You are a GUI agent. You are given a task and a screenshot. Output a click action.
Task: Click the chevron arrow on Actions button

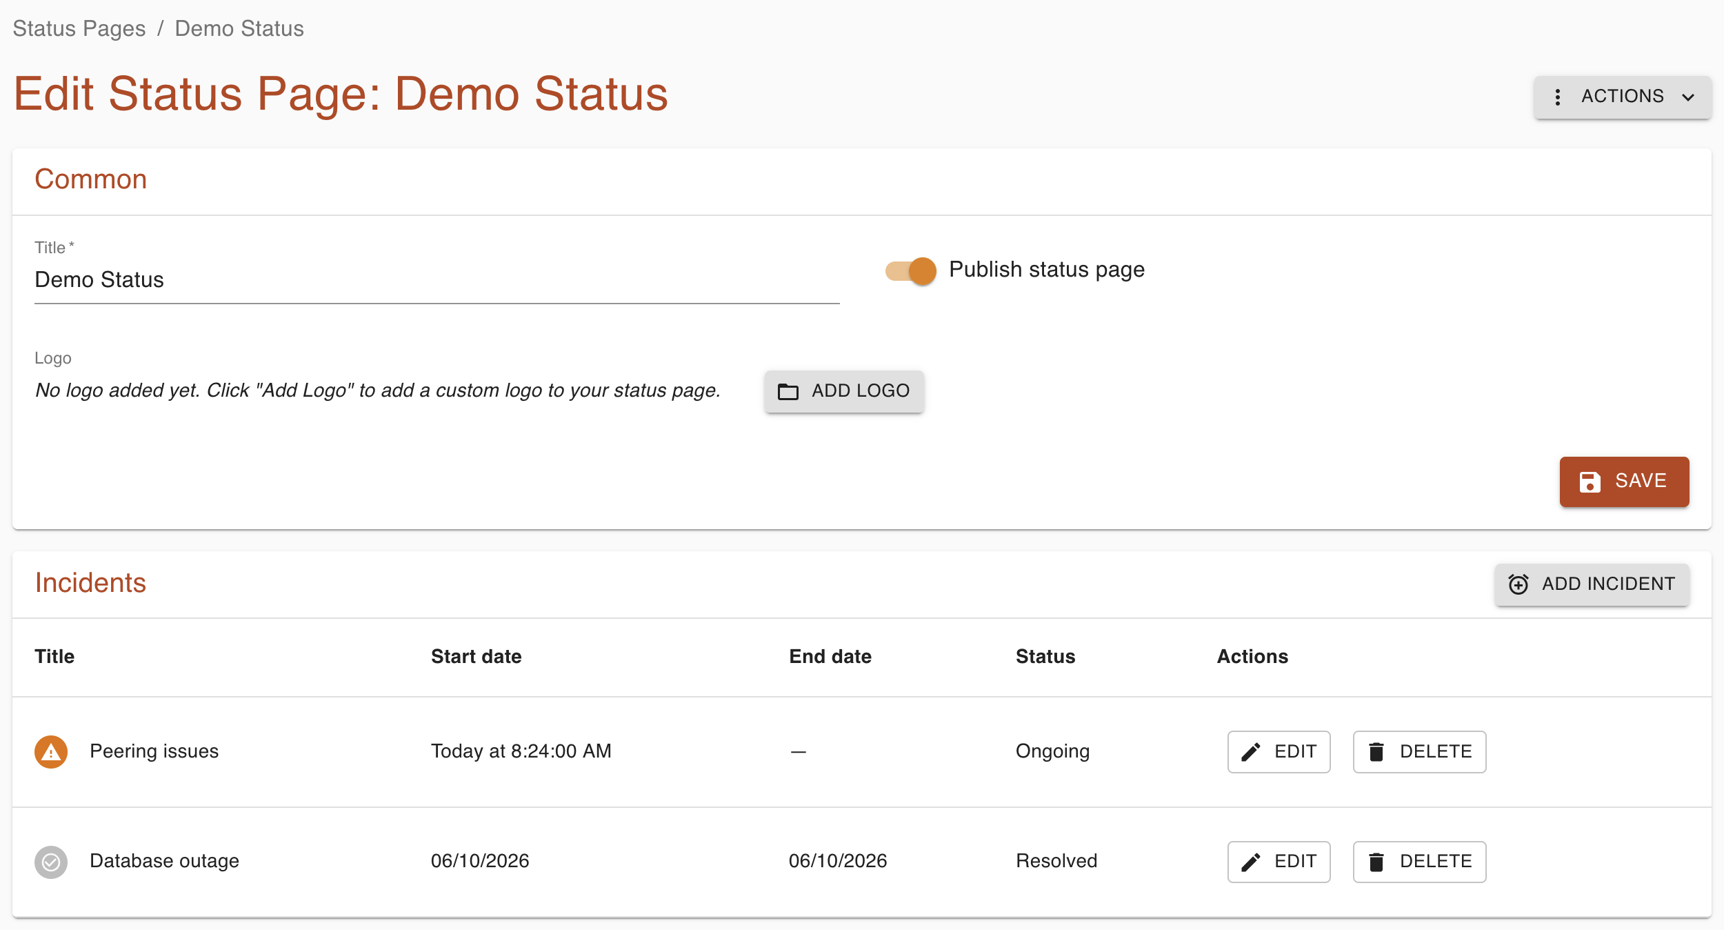(x=1687, y=97)
